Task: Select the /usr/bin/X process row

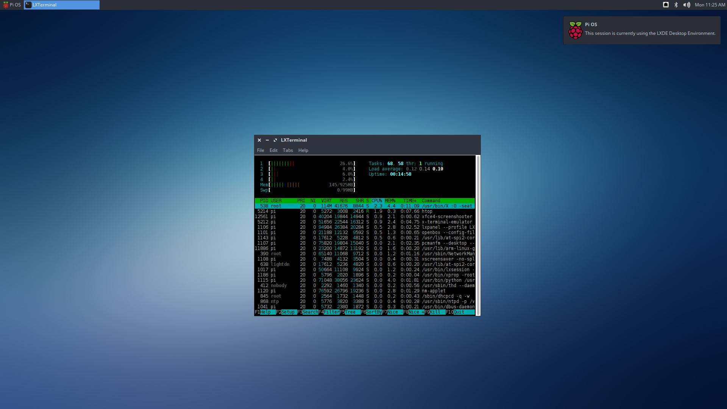Action: pyautogui.click(x=365, y=206)
